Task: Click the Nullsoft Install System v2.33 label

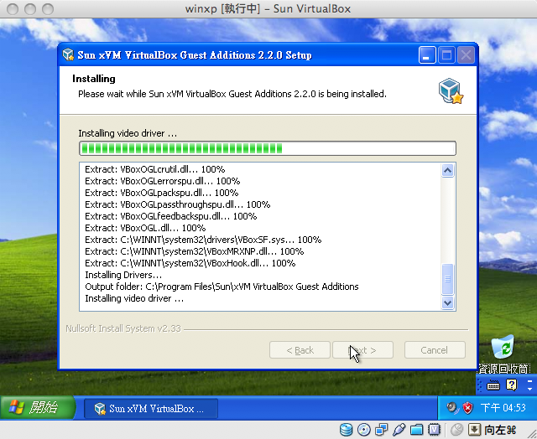Action: (123, 328)
